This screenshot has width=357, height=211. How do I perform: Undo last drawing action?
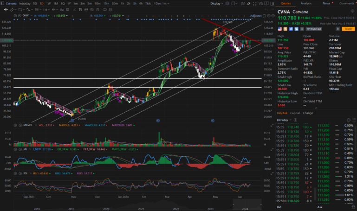pos(266,10)
